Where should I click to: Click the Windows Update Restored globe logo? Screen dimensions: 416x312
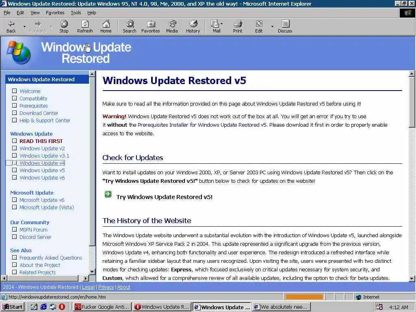19,52
